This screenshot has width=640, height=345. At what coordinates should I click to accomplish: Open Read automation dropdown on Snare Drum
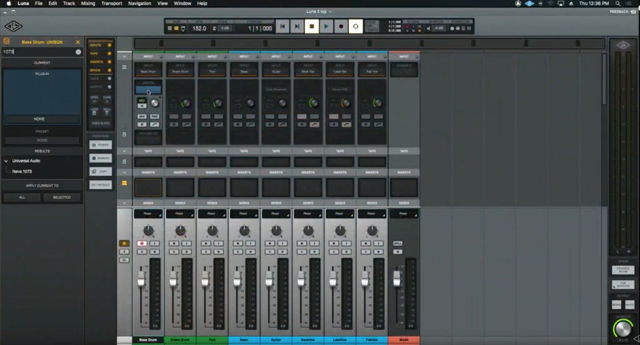180,214
